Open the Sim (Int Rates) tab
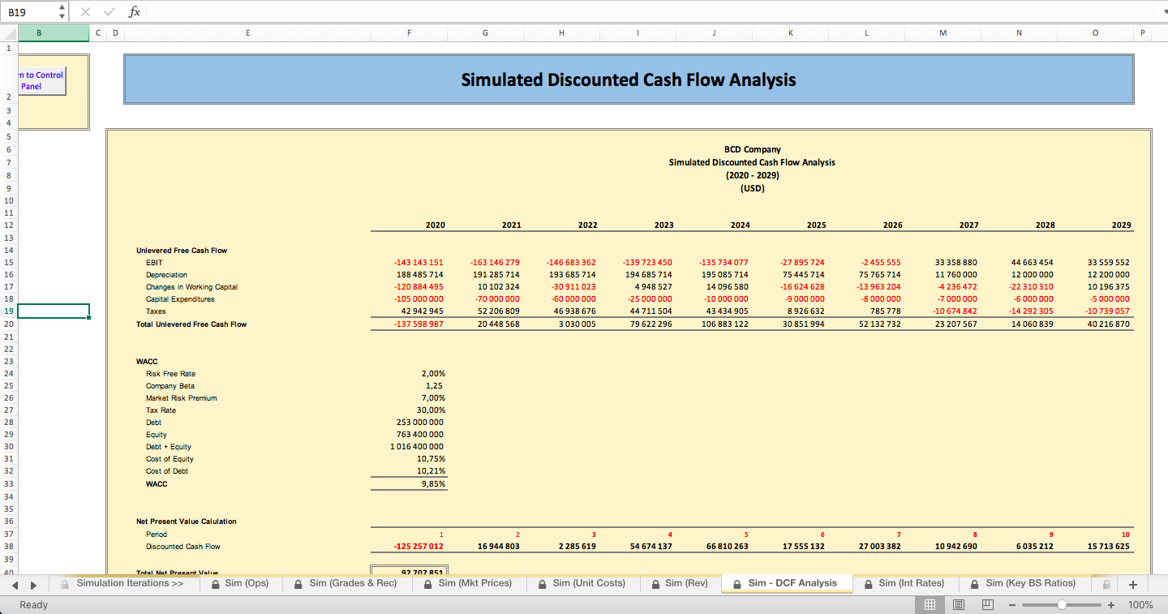The height and width of the screenshot is (614, 1168). click(906, 583)
